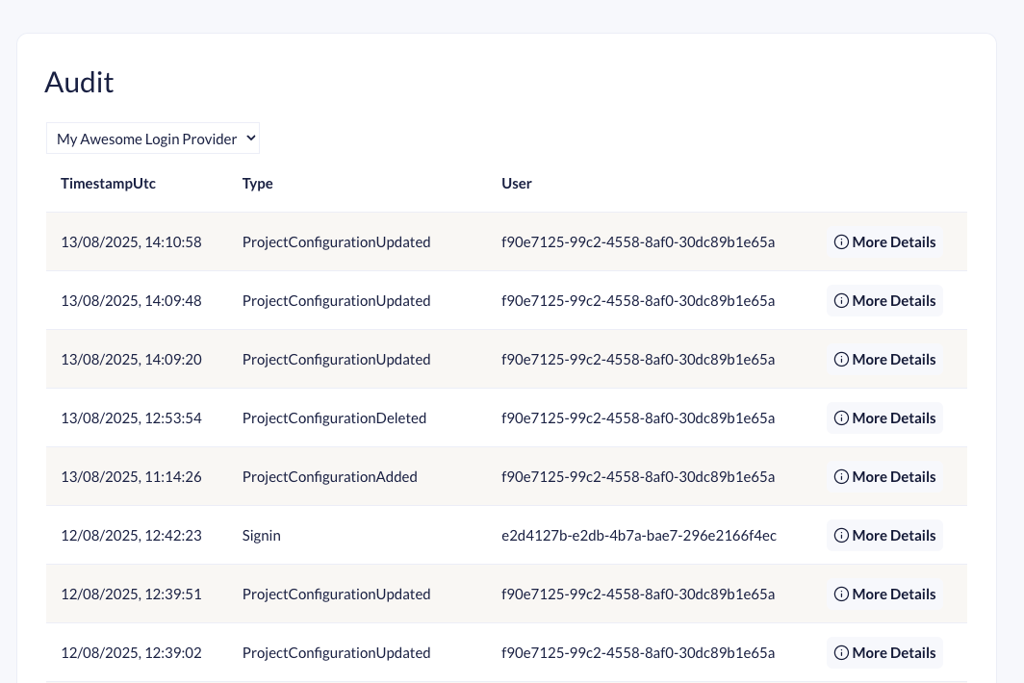The width and height of the screenshot is (1024, 683).
Task: Click info icon for ProjectConfigurationDeleted row
Action: pyautogui.click(x=841, y=418)
